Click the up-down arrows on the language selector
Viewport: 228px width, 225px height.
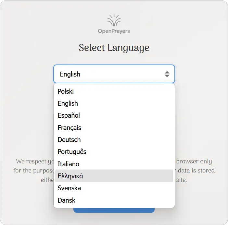pos(167,74)
